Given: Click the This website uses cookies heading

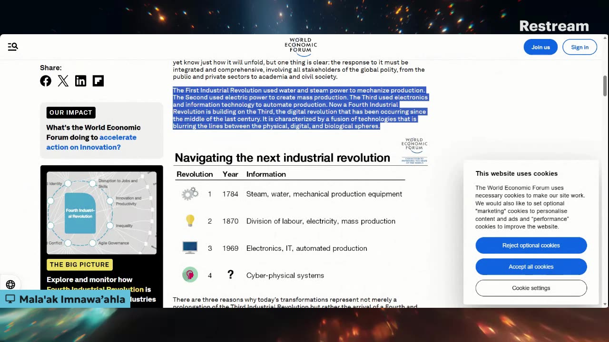Looking at the screenshot, I should [516, 173].
